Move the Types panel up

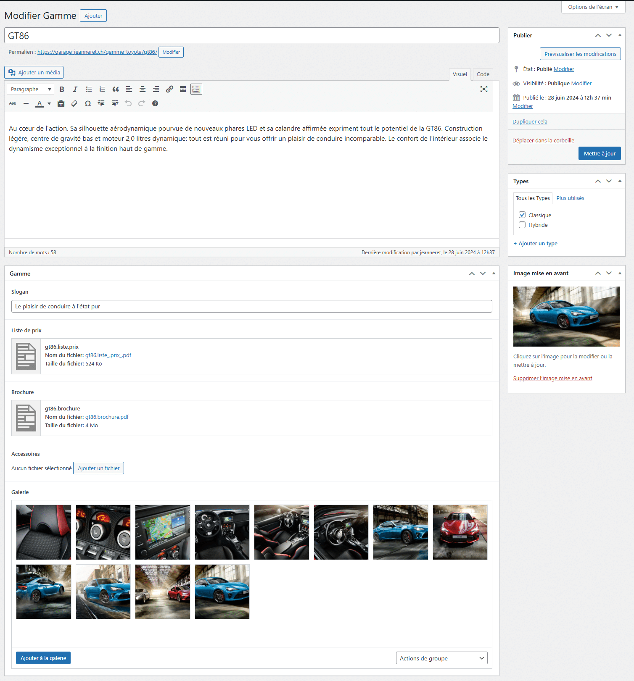pyautogui.click(x=598, y=181)
